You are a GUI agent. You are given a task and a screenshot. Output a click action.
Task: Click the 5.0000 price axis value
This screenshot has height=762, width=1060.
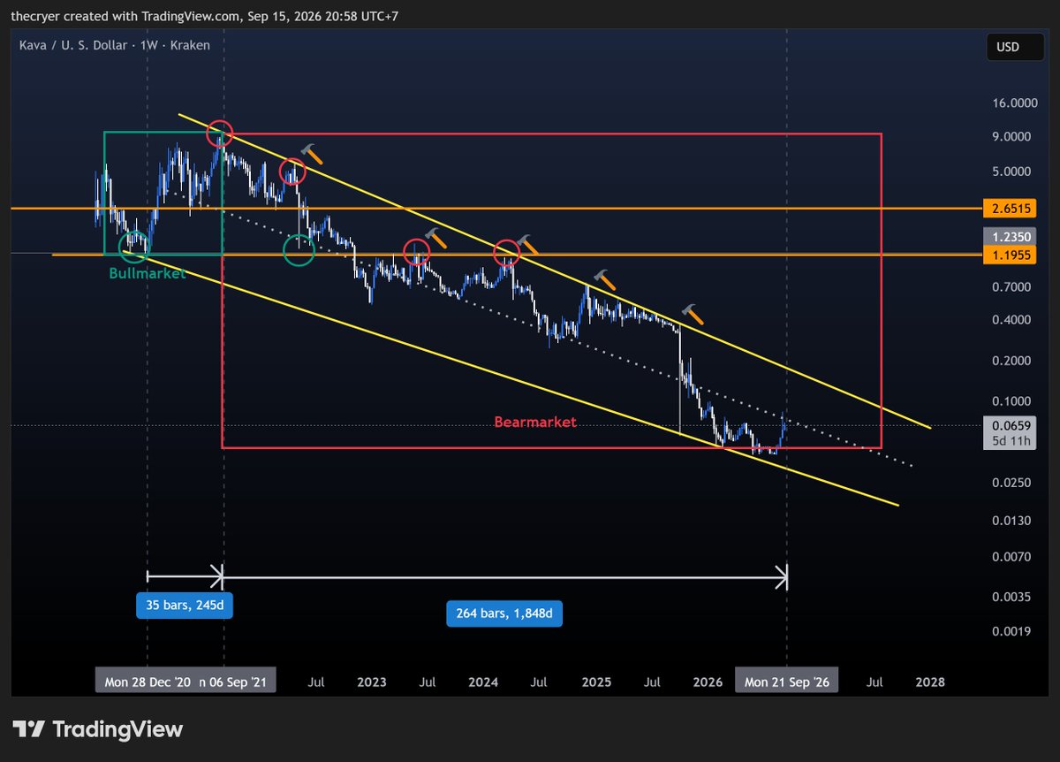point(1012,171)
